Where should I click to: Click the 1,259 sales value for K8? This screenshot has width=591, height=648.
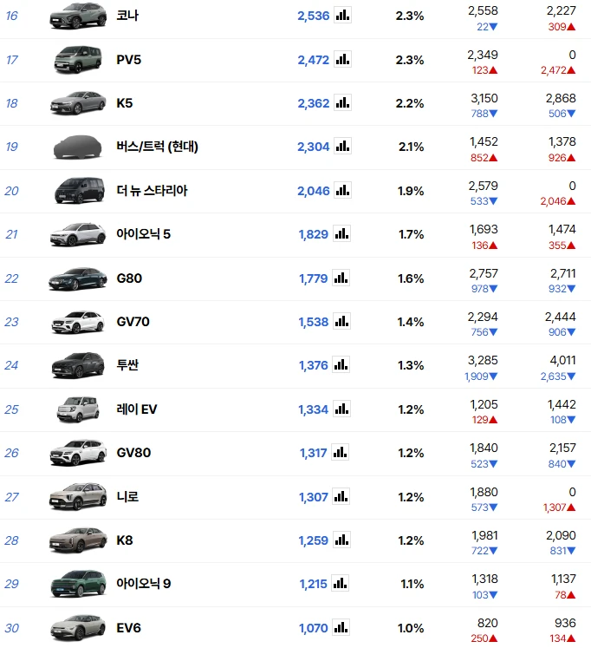click(313, 540)
